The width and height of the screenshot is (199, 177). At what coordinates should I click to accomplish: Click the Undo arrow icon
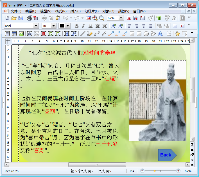(x=66, y=18)
